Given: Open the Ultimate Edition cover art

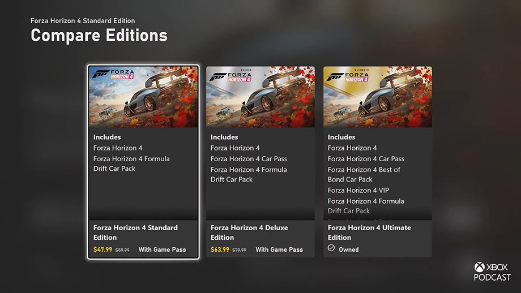Looking at the screenshot, I should [378, 97].
